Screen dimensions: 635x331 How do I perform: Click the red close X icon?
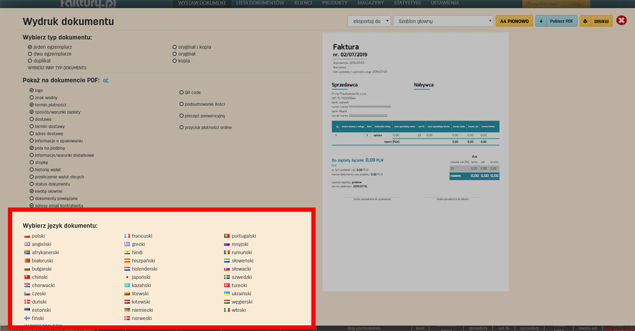coord(622,21)
